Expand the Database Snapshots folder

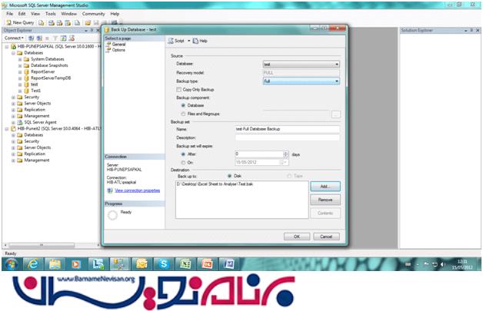(20, 65)
